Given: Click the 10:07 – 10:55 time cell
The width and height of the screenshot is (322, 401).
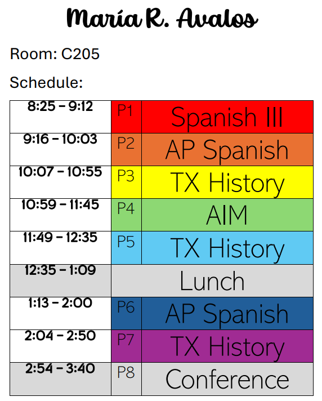Looking at the screenshot, I should click(61, 182).
